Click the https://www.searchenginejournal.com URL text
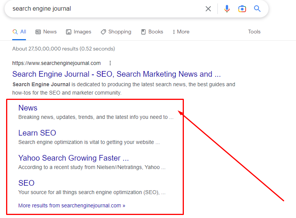Image resolution: width=296 pixels, height=218 pixels. (56, 63)
